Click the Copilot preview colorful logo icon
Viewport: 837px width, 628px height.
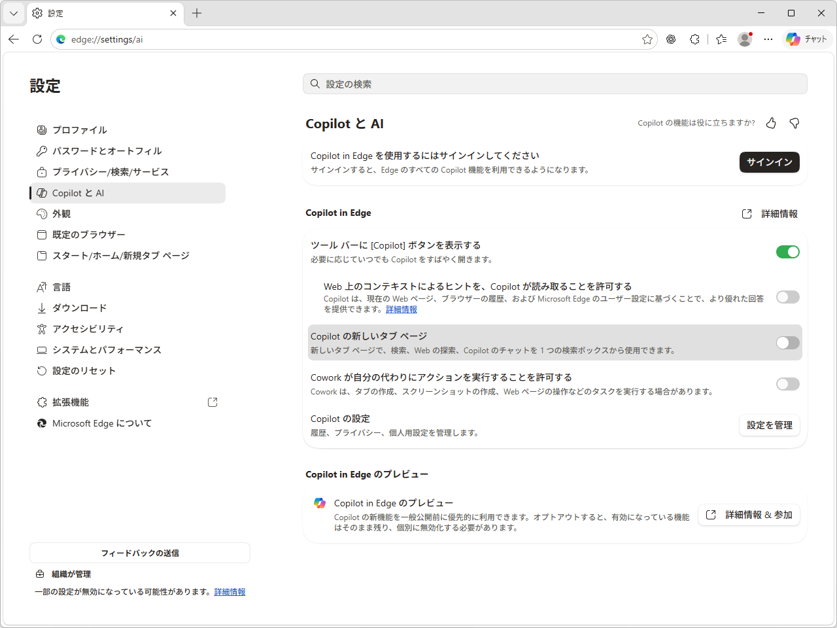pos(320,503)
